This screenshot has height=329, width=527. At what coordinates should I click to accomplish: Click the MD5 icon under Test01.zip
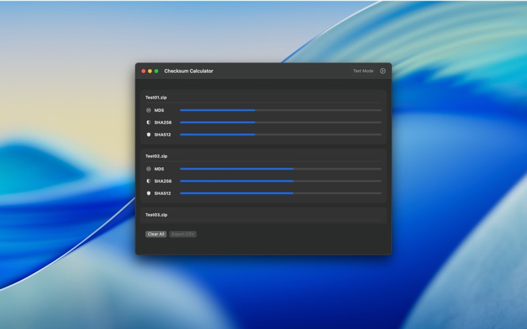pos(148,110)
